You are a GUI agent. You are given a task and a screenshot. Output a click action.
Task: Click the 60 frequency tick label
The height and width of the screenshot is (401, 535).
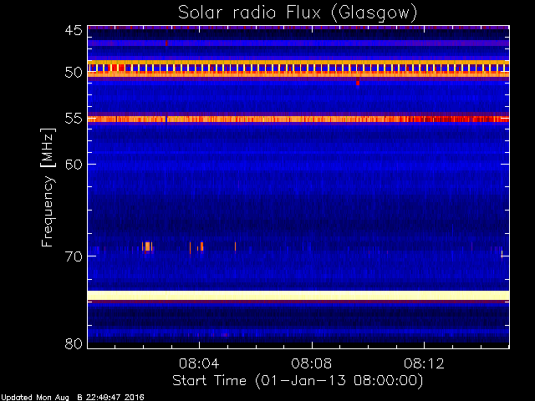click(x=74, y=165)
